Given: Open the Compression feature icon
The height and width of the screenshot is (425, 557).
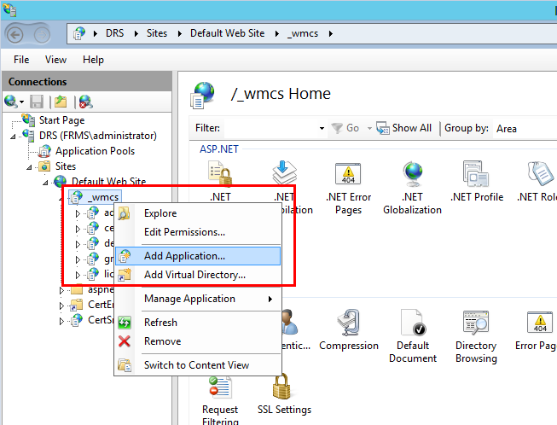Looking at the screenshot, I should tap(348, 325).
